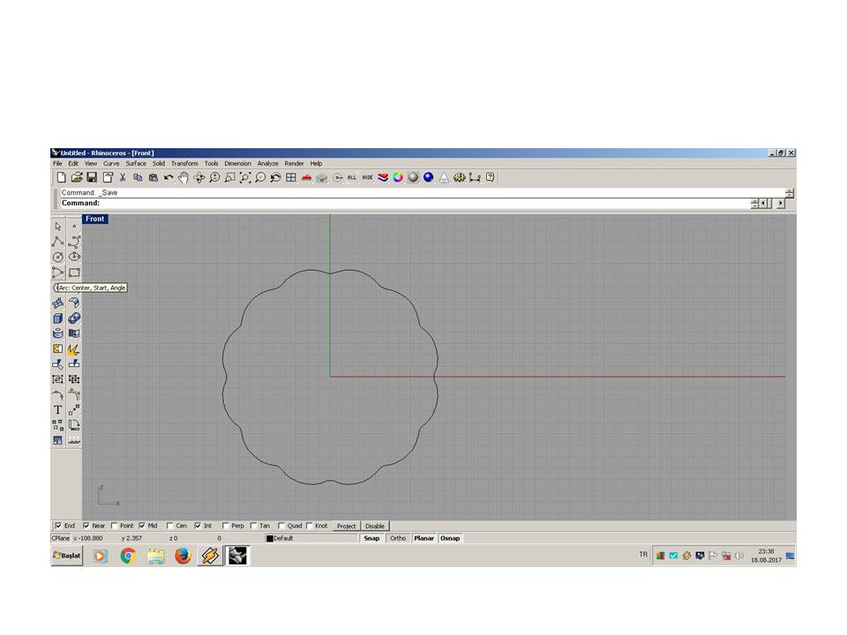This screenshot has height=635, width=847.
Task: Open the Curve menu
Action: click(111, 163)
